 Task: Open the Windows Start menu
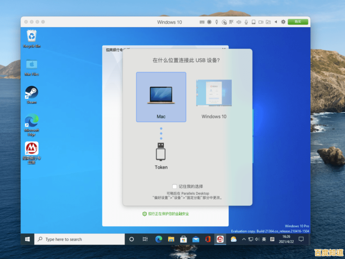pos(27,239)
